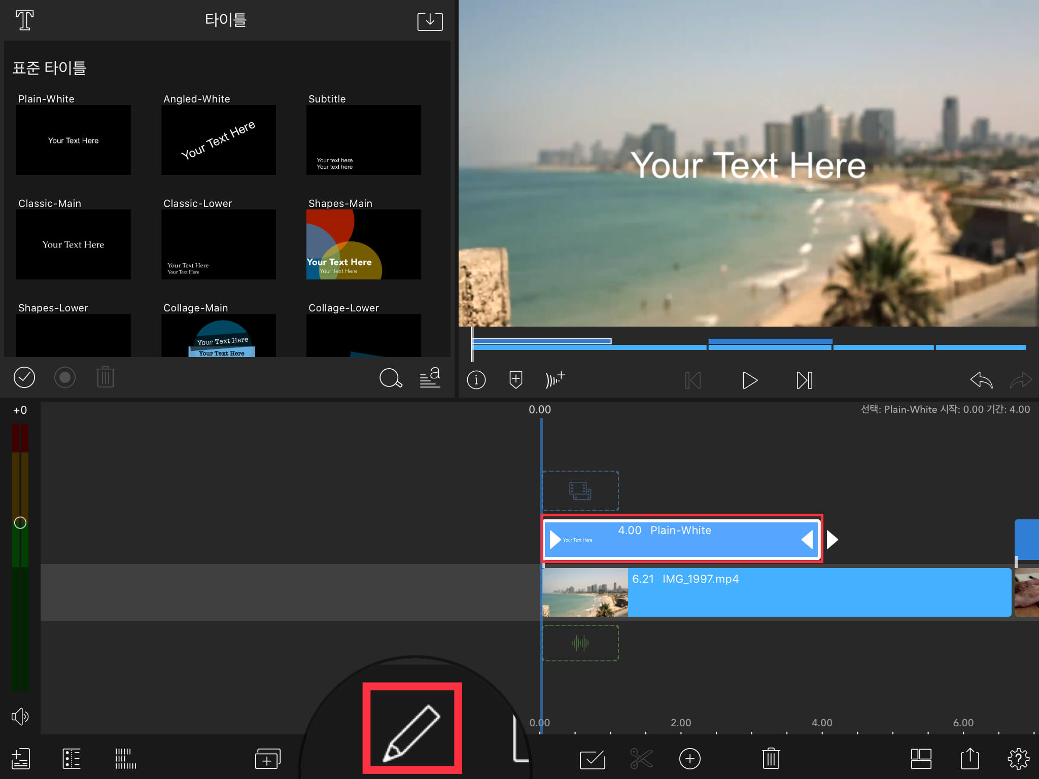This screenshot has width=1039, height=779.
Task: Click the undo arrow
Action: tap(981, 380)
